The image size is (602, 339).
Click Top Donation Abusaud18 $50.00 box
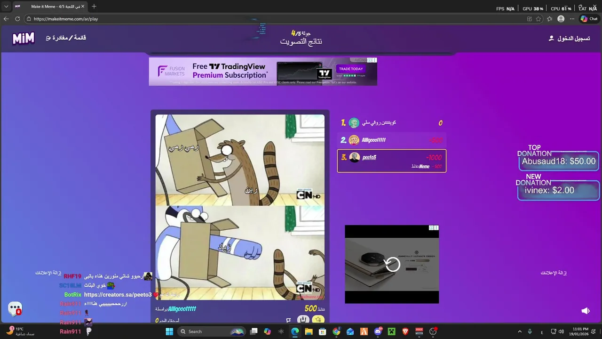559,161
